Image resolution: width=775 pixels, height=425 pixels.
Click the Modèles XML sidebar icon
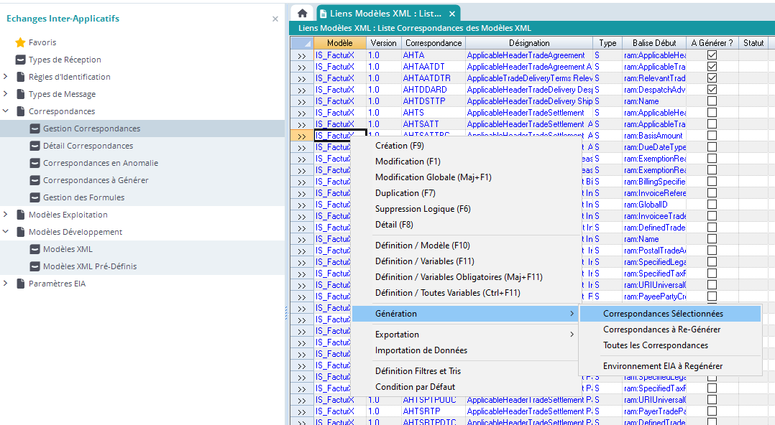[x=35, y=249]
